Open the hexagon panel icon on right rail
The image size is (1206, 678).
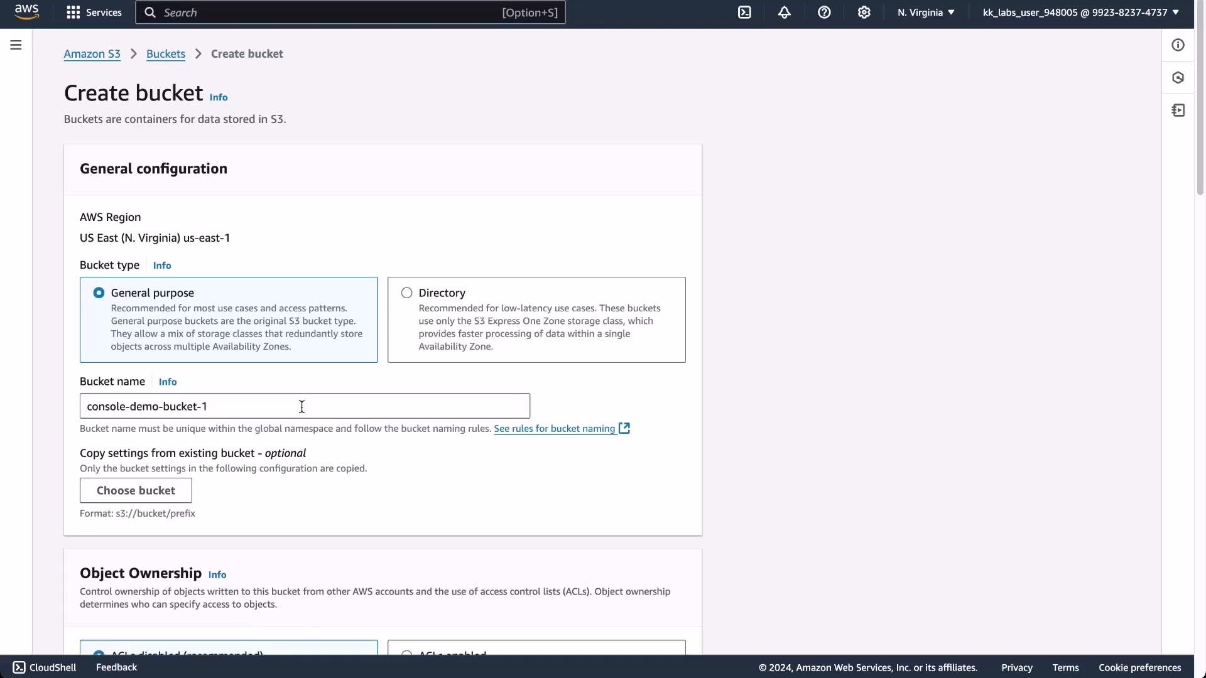[1178, 78]
